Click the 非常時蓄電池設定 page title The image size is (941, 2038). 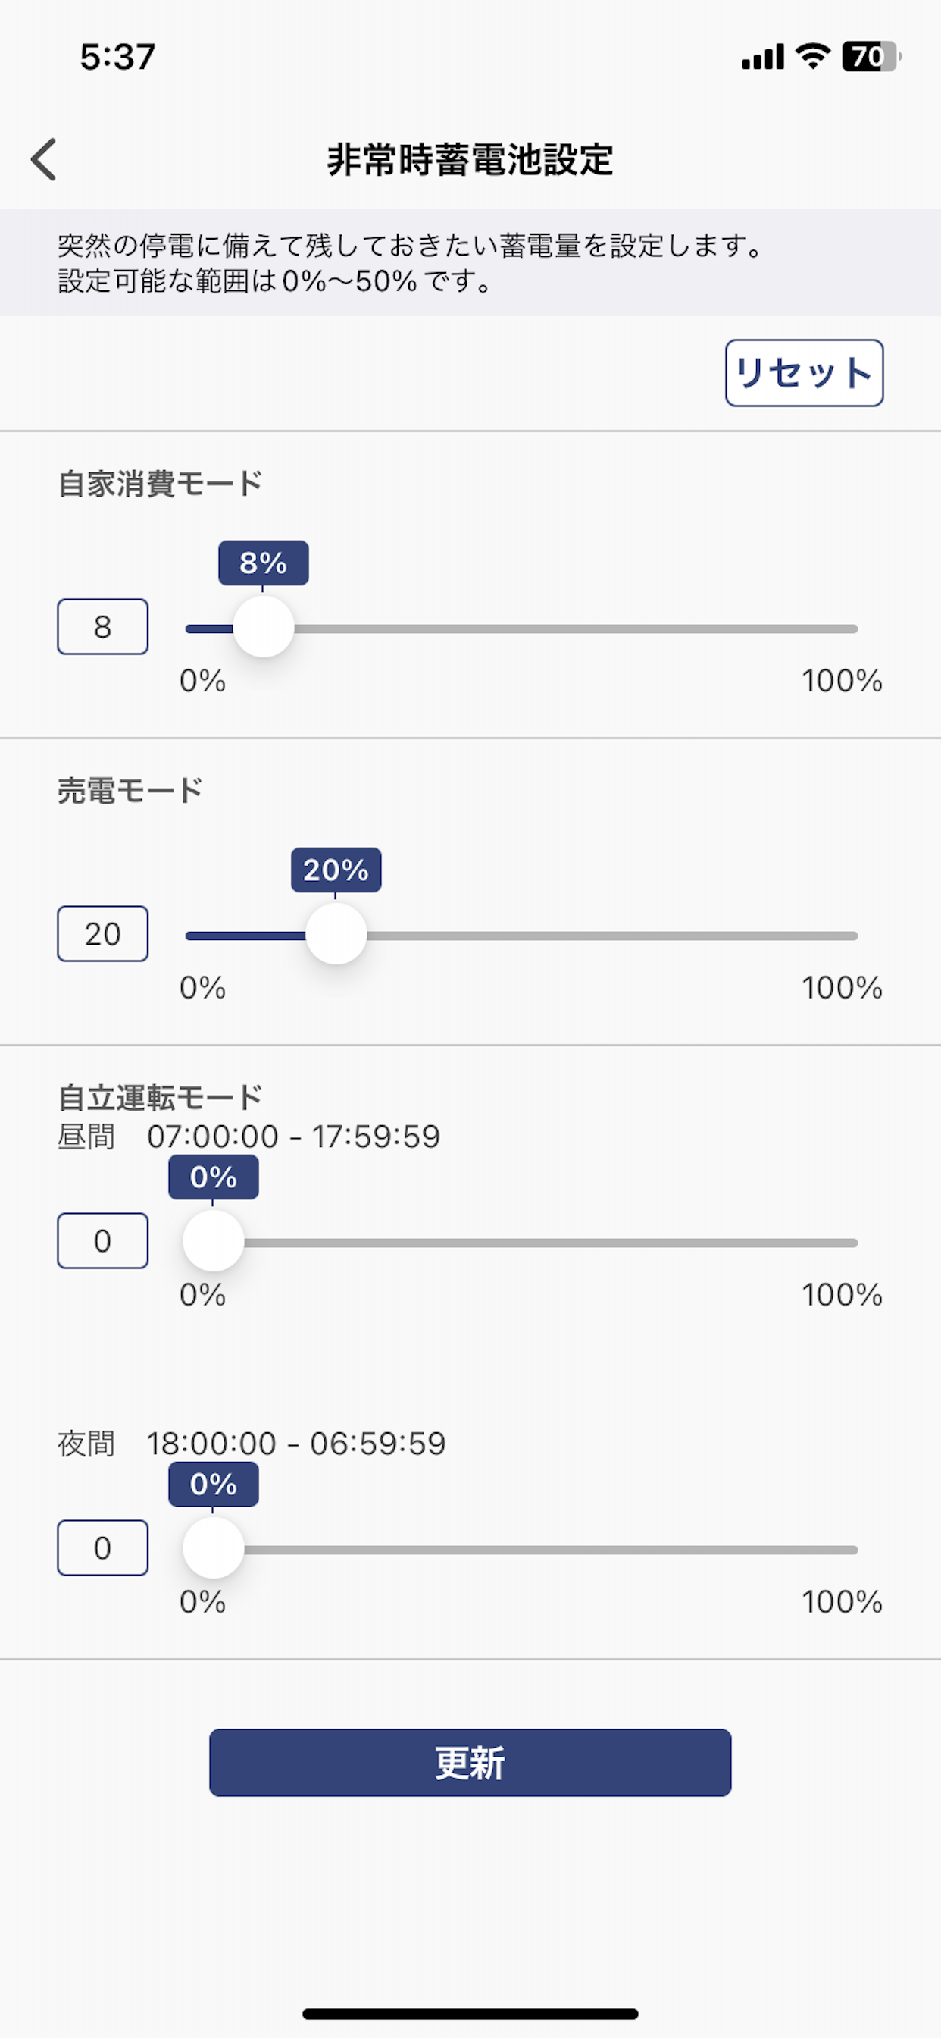470,159
